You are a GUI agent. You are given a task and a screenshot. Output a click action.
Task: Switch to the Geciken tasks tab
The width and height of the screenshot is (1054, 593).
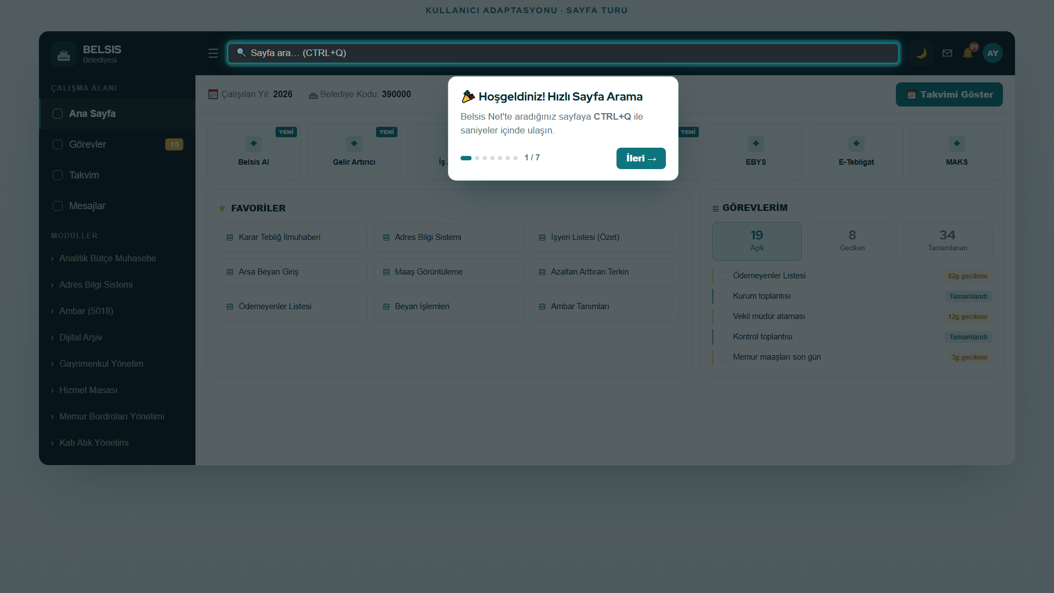852,241
